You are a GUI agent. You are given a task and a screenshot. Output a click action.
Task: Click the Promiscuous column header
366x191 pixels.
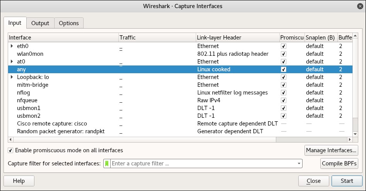[x=292, y=38]
